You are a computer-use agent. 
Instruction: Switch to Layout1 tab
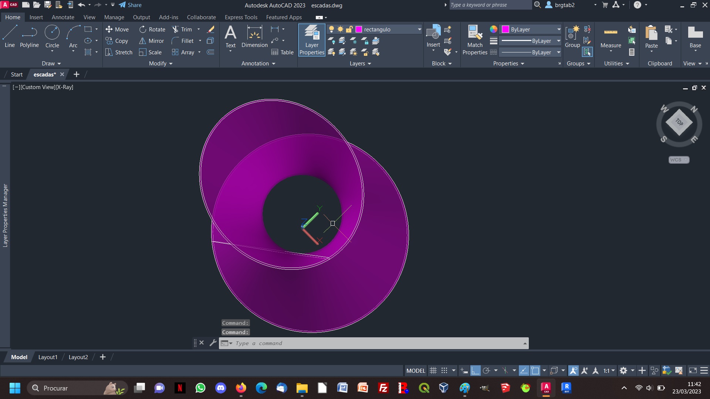tap(48, 357)
